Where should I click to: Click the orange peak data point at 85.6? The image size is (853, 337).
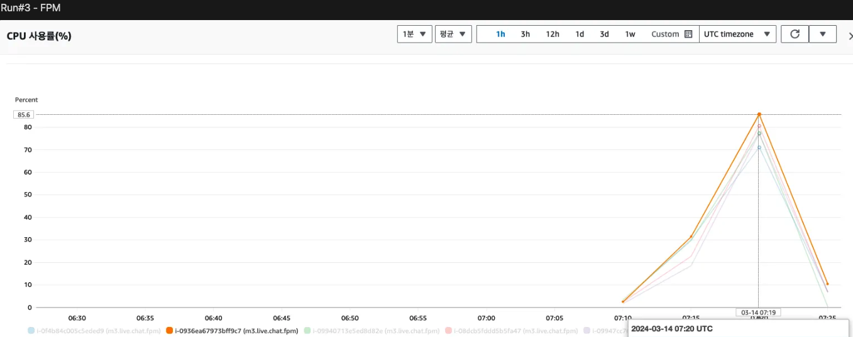click(759, 114)
